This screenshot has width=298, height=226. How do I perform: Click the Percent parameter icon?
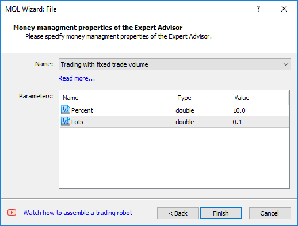click(66, 110)
